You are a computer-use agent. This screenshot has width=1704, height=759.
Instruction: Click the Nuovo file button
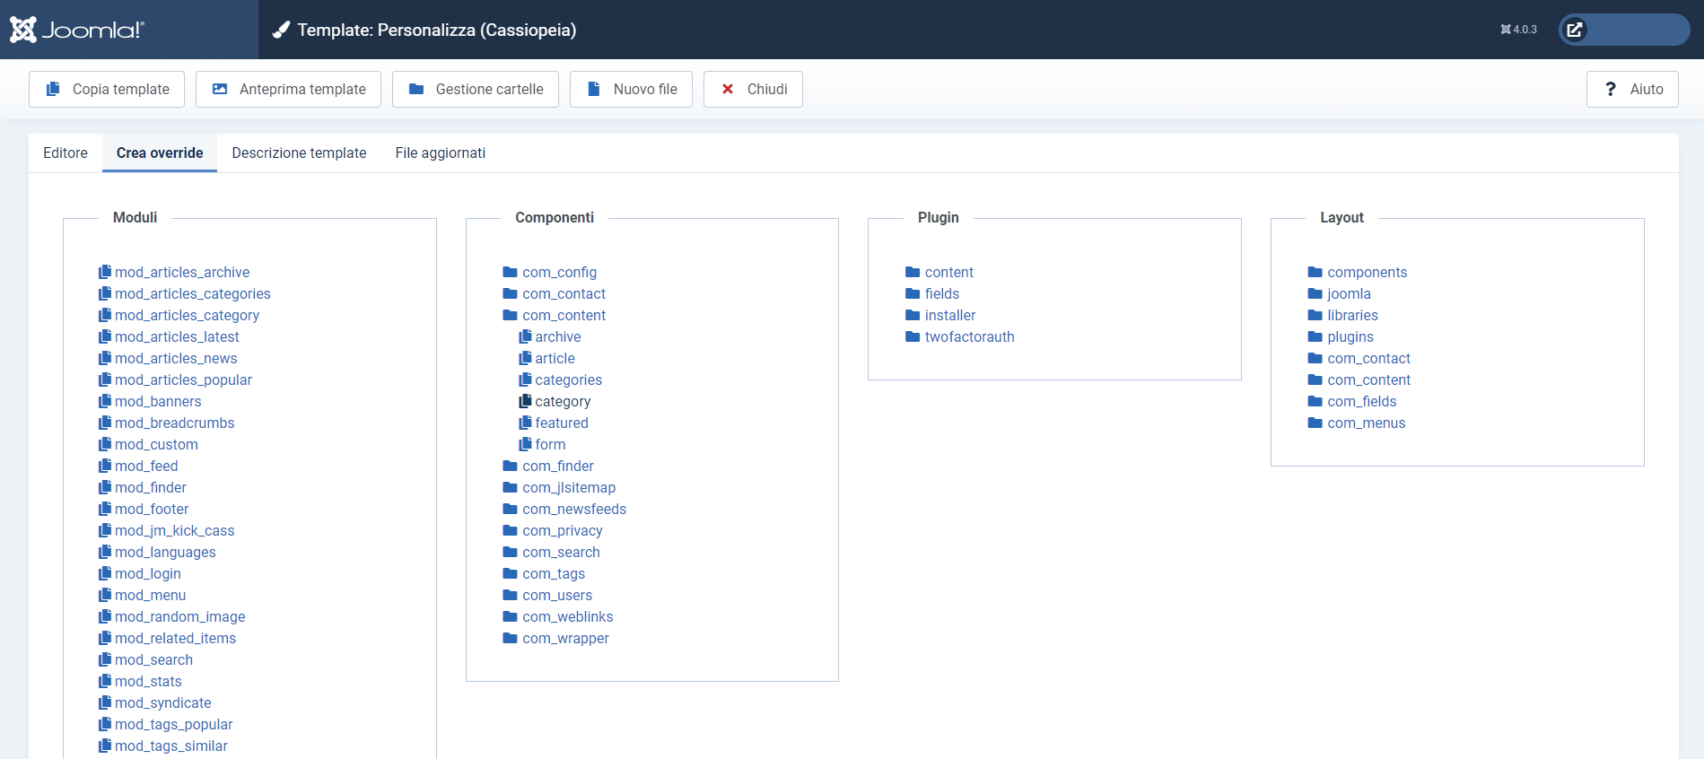coord(631,89)
